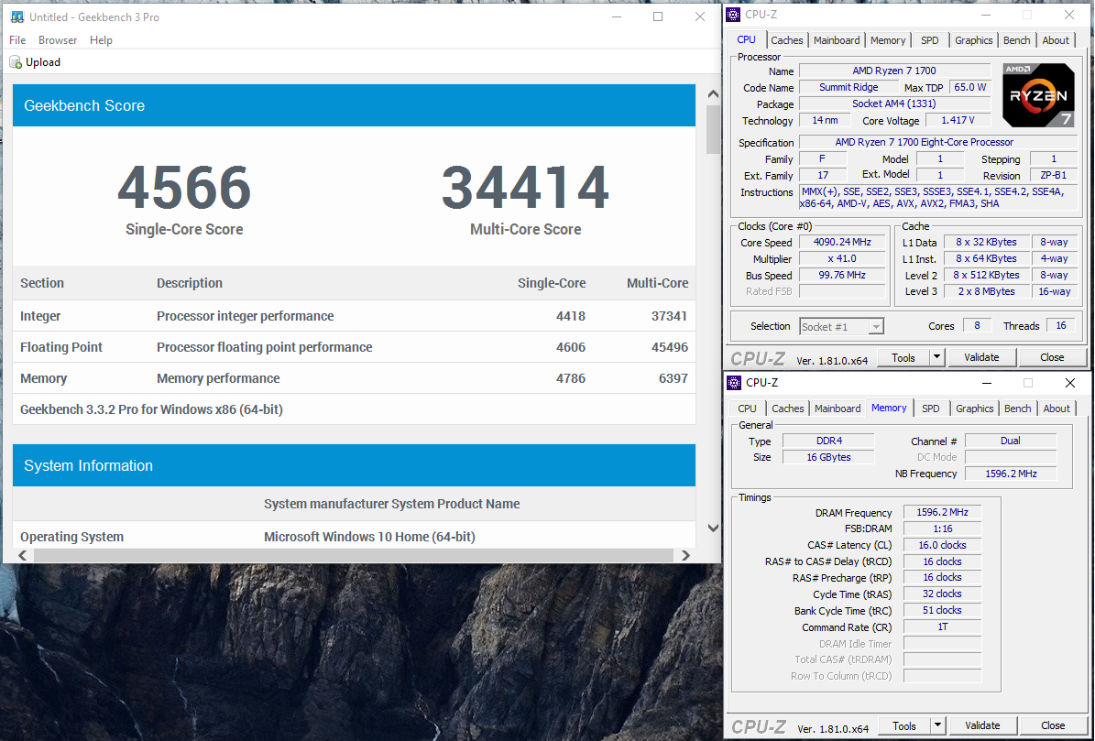Click Tools button in top CPU-Z window
This screenshot has height=741, width=1095.
point(903,357)
